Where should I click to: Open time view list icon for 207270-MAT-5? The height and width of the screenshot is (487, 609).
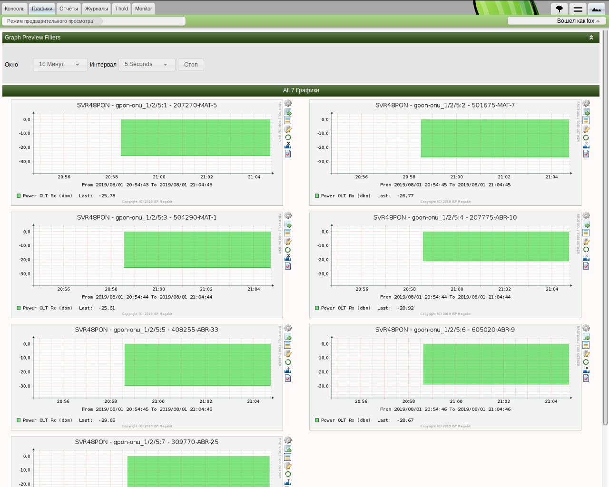288,121
